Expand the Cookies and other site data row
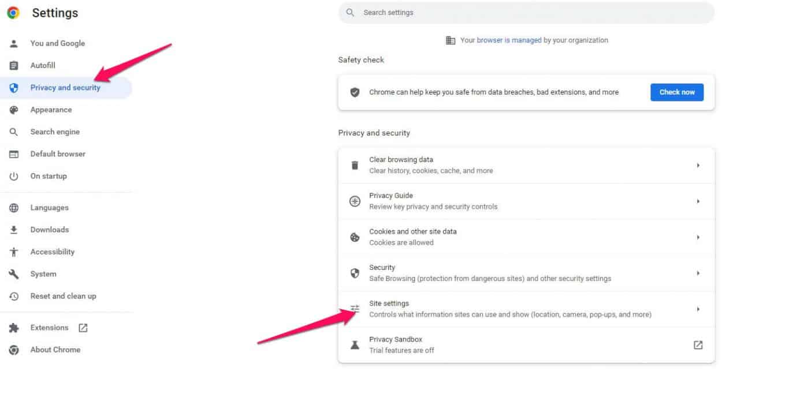The width and height of the screenshot is (804, 417). point(698,236)
